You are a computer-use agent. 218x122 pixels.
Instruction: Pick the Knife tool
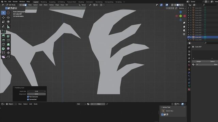coord(3,44)
